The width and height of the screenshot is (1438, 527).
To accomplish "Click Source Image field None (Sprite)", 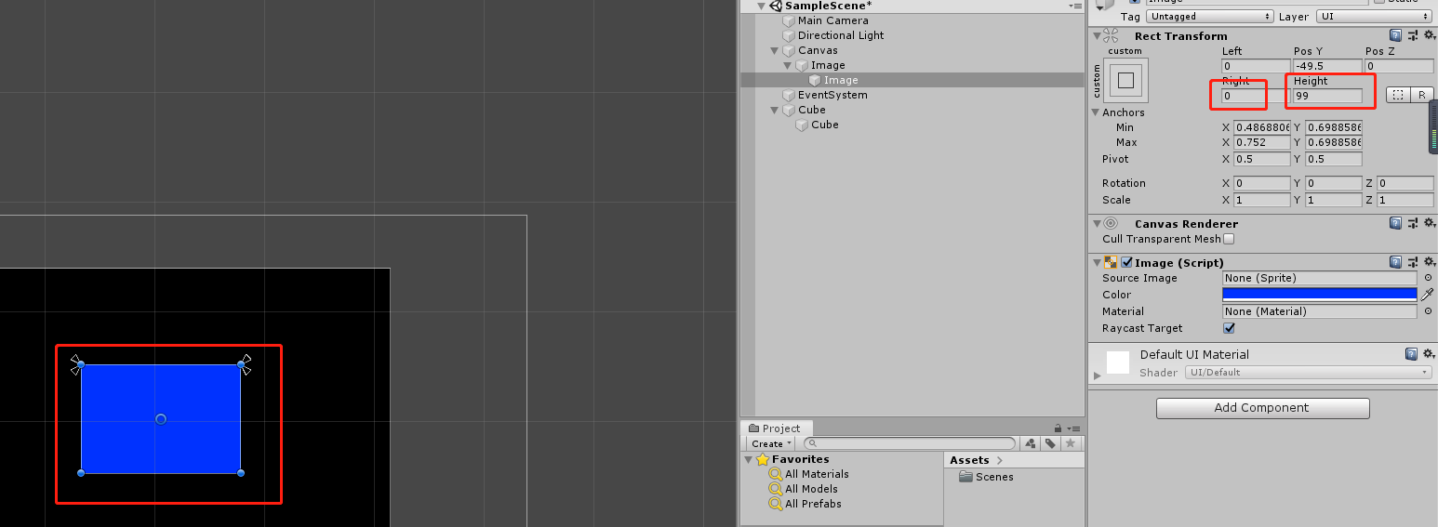I will [x=1320, y=278].
